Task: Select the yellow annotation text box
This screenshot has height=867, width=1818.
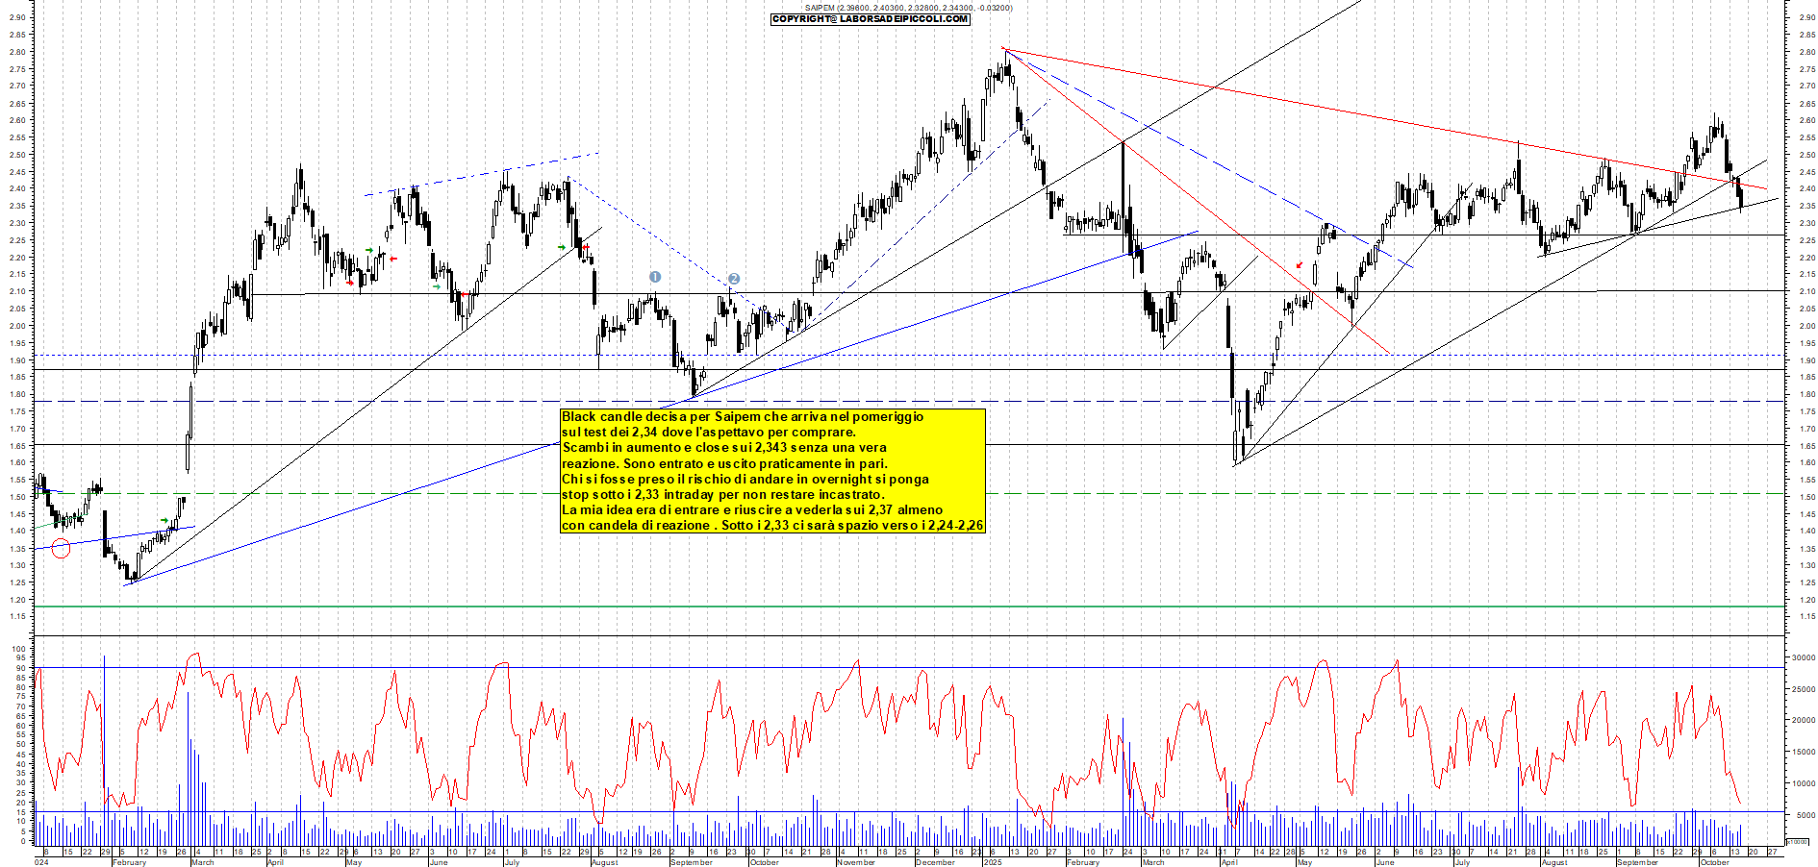Action: 772,471
